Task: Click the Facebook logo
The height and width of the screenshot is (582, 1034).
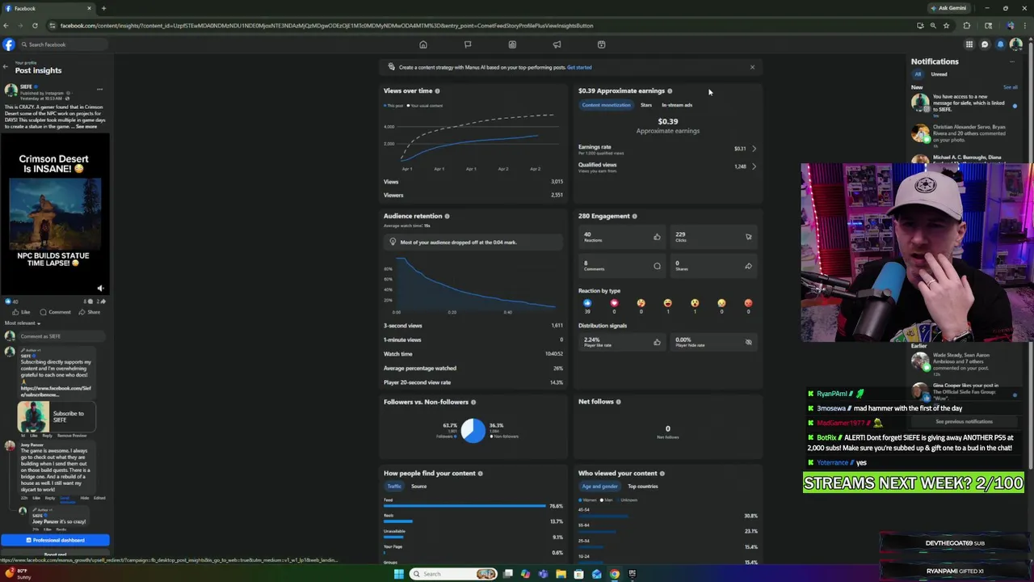Action: point(9,44)
